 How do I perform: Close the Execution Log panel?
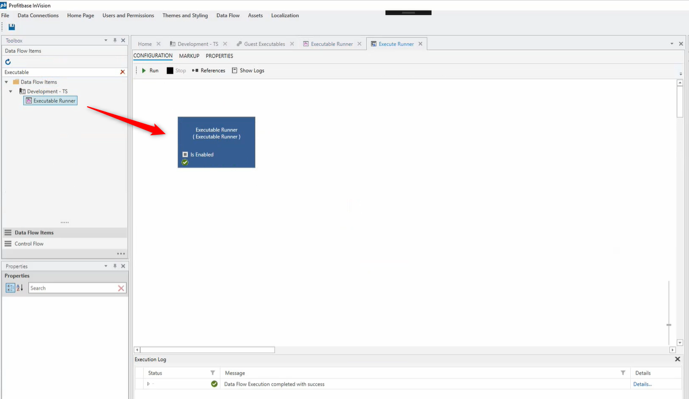[678, 359]
